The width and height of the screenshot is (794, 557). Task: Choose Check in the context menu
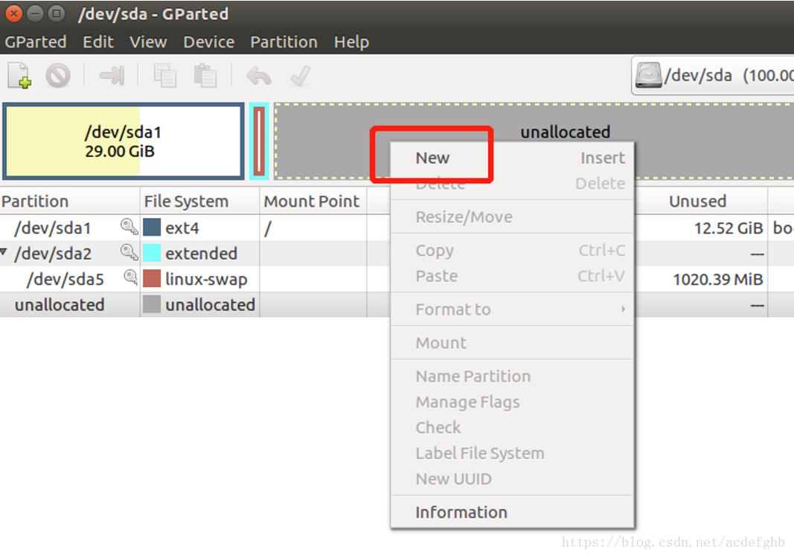pos(513,428)
